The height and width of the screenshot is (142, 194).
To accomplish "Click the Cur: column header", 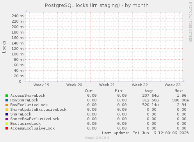I will pyautogui.click(x=89, y=91).
